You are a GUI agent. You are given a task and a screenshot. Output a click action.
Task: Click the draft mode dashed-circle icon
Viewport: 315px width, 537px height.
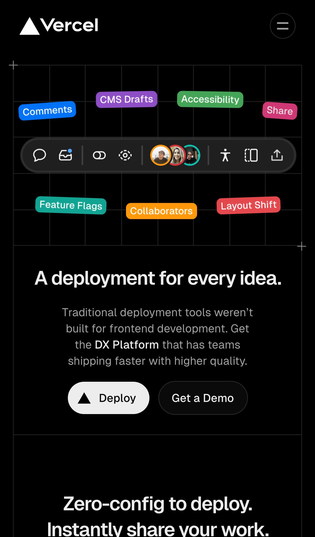tap(125, 155)
